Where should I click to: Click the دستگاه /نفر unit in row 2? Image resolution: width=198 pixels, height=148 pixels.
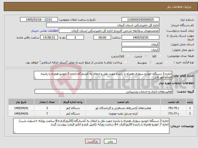pos(73,114)
